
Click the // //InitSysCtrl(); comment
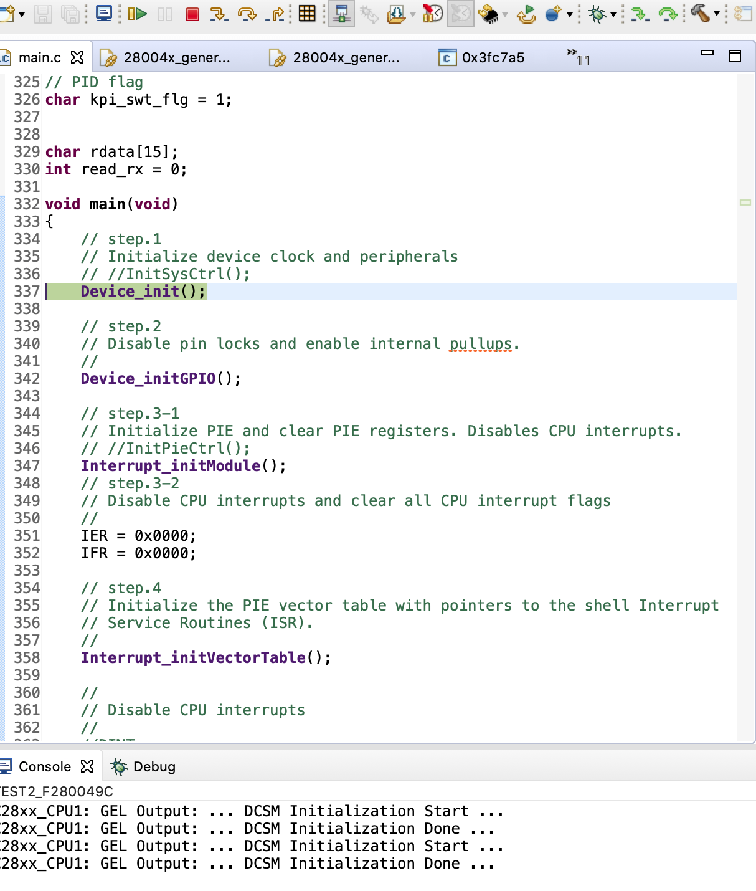[166, 274]
